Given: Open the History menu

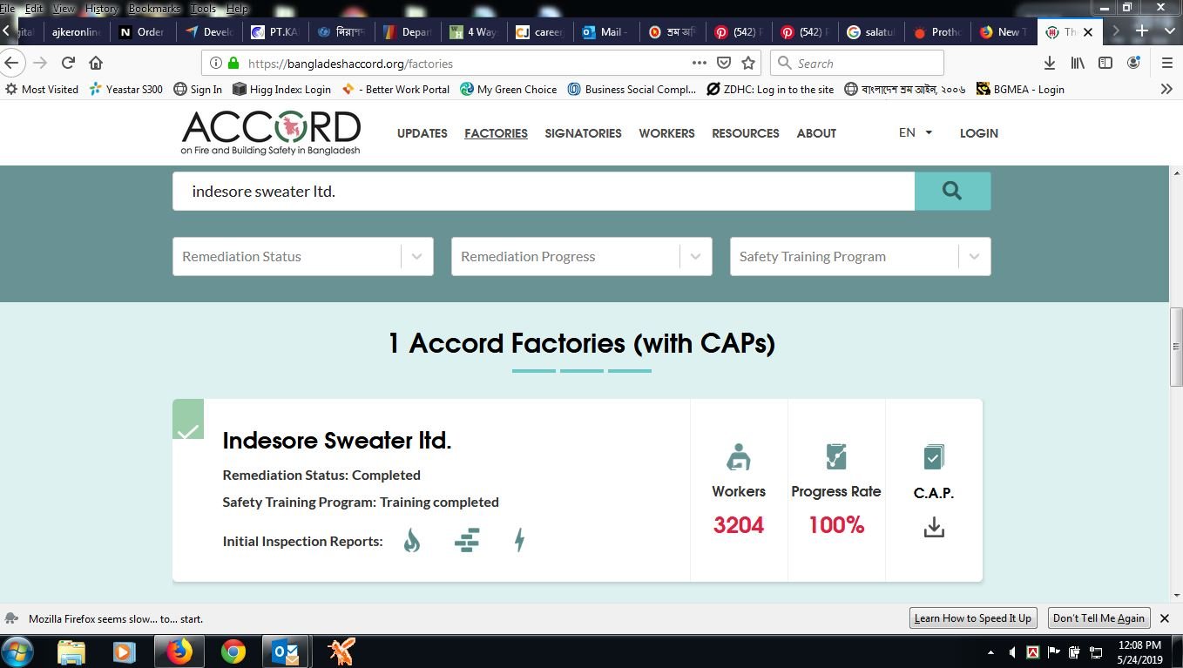Looking at the screenshot, I should pos(101,8).
